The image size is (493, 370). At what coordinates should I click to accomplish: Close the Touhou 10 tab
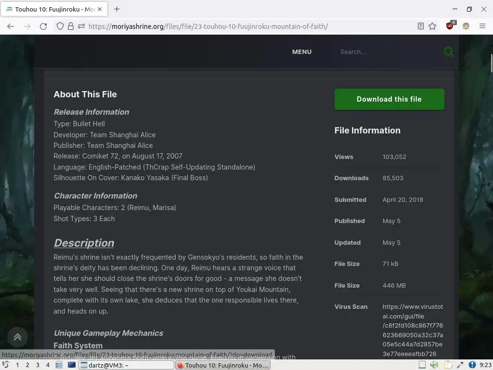[x=100, y=9]
